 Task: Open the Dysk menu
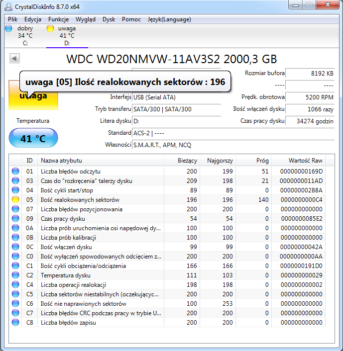109,19
